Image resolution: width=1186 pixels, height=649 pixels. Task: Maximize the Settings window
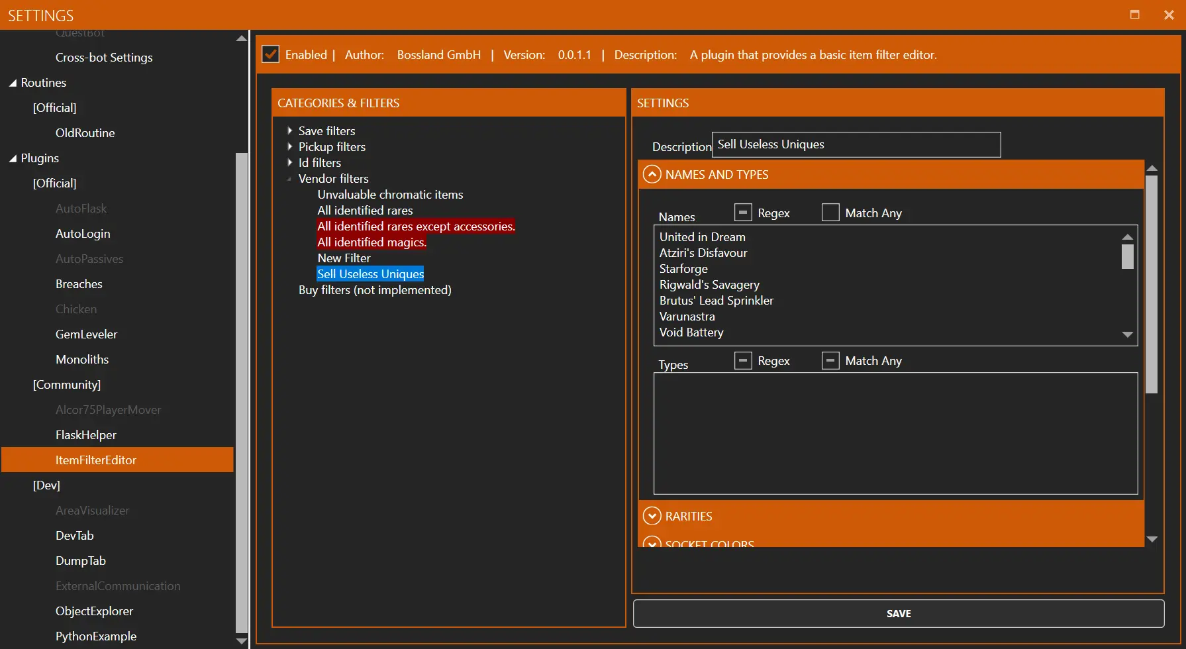tap(1134, 15)
